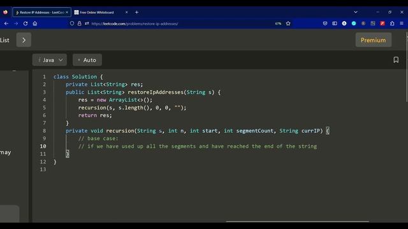Open the Pocket save icon in toolbar
The height and width of the screenshot is (229, 408).
(325, 24)
